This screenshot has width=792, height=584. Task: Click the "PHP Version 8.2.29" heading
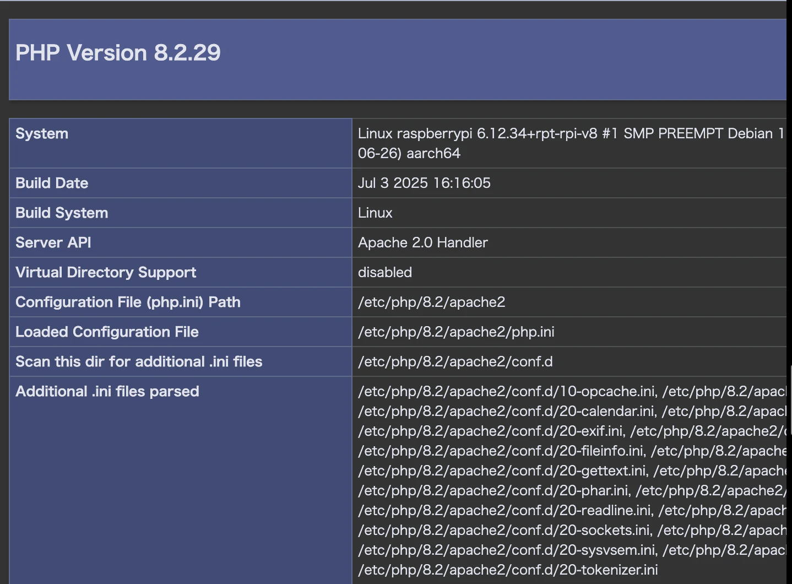(x=118, y=53)
